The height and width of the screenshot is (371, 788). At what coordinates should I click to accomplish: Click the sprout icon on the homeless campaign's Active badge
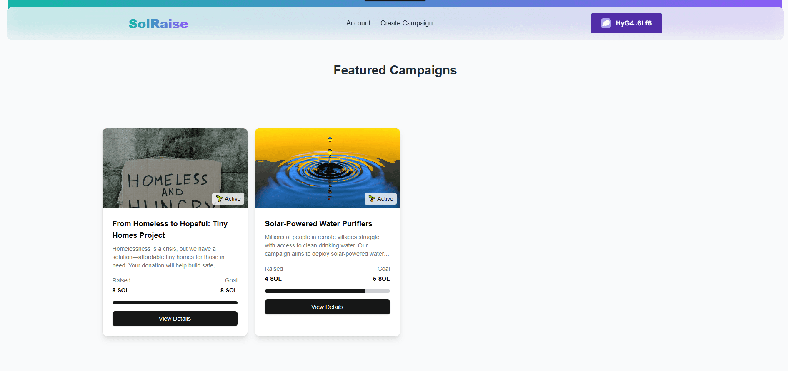219,199
